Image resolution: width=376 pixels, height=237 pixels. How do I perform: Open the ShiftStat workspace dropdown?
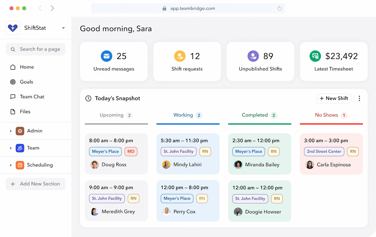[x=63, y=27]
